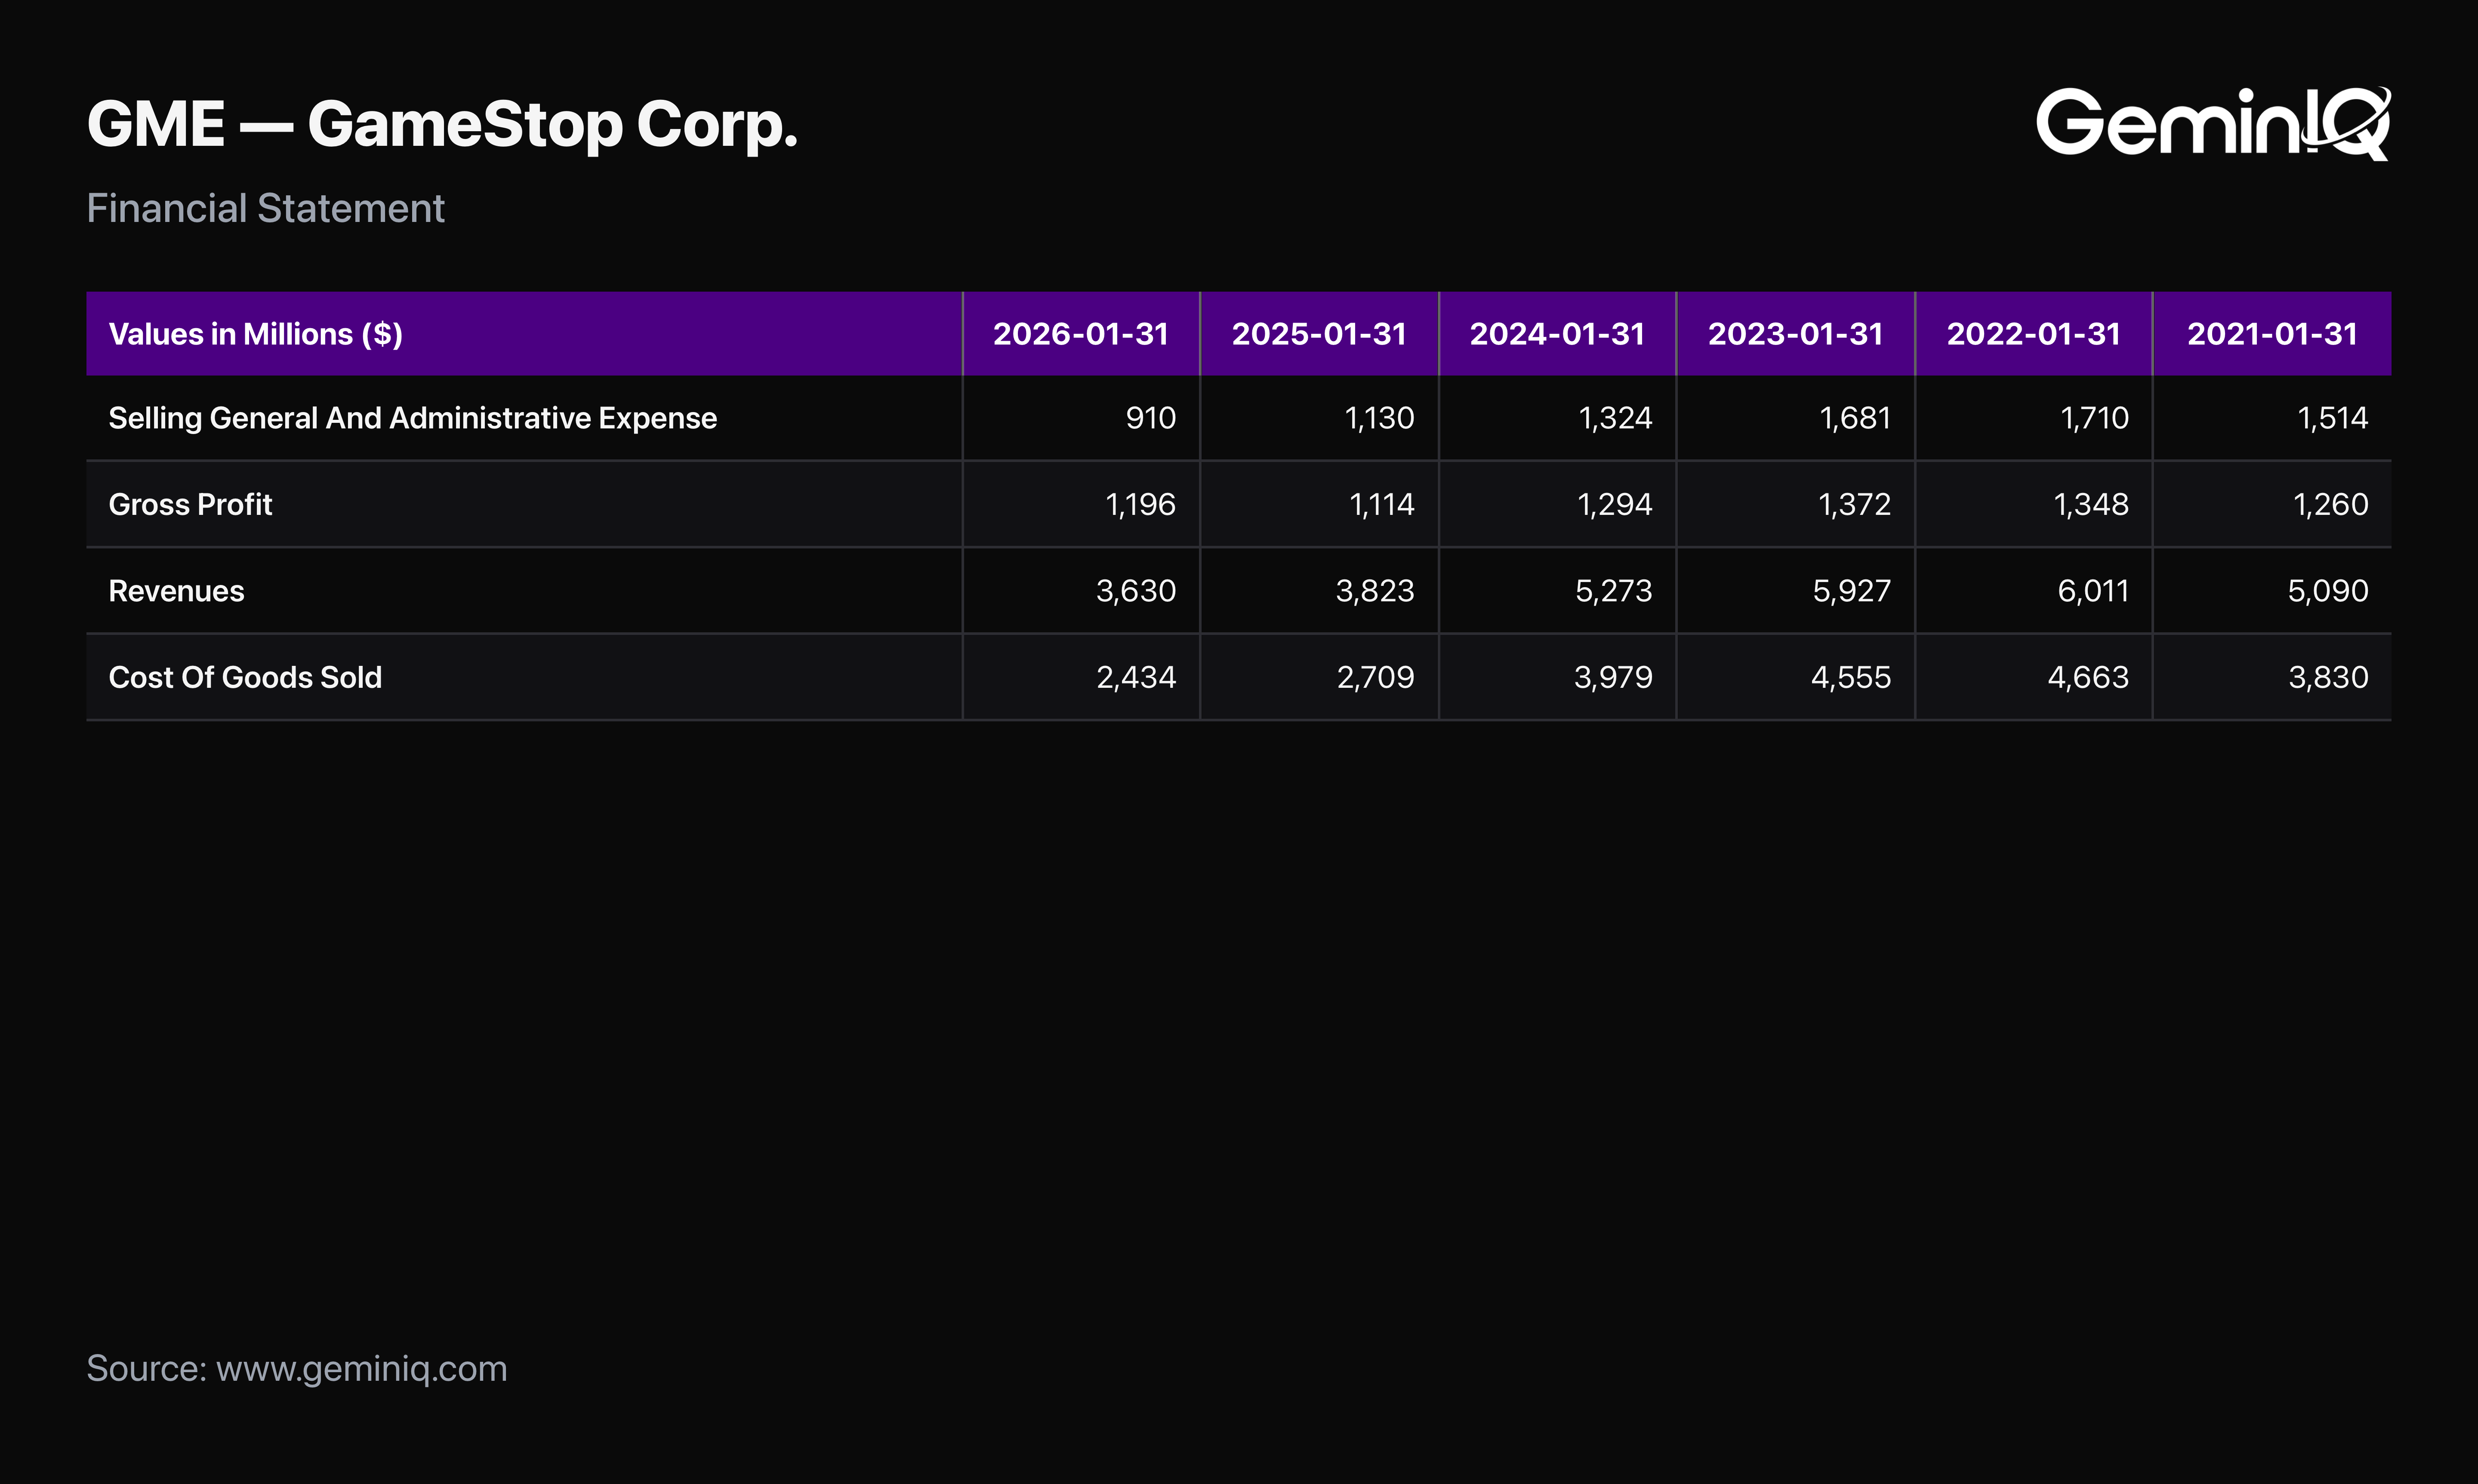Select the 2026-01-31 column header
The image size is (2478, 1484).
1081,334
